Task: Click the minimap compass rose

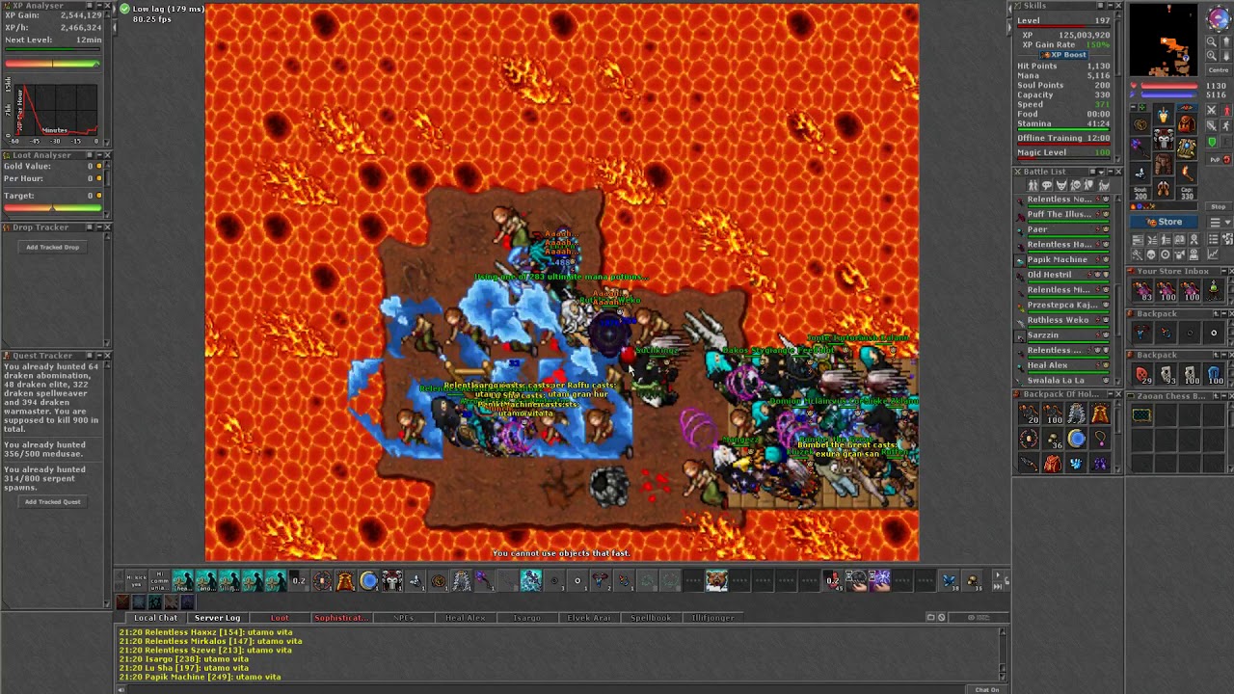Action: point(1219,19)
